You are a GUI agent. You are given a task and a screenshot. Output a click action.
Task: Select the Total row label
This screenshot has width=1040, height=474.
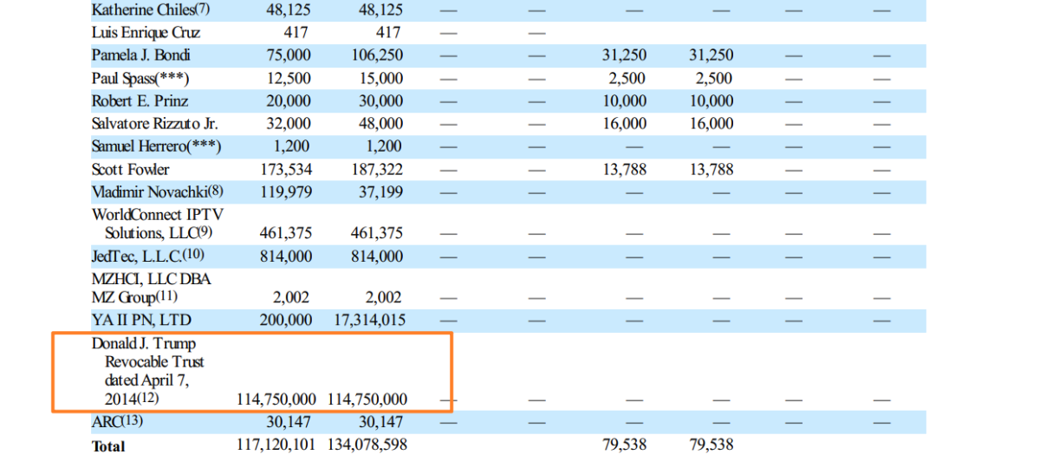pos(108,446)
